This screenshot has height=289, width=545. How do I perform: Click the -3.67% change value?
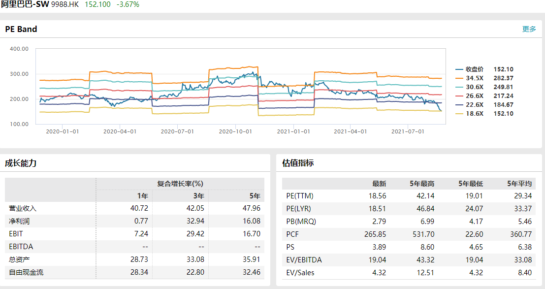click(x=128, y=4)
